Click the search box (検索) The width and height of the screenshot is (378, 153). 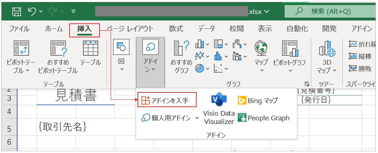tap(331, 12)
